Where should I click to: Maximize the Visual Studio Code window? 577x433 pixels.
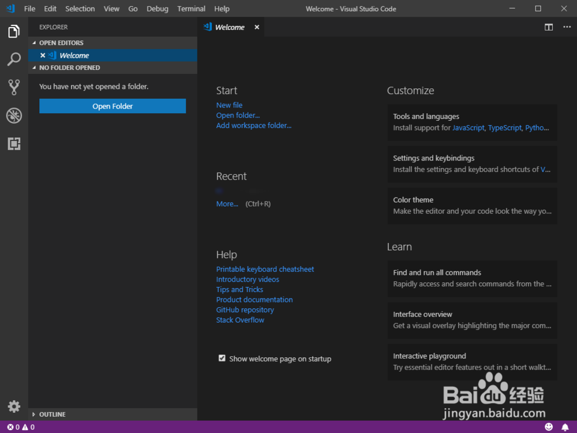click(x=538, y=9)
